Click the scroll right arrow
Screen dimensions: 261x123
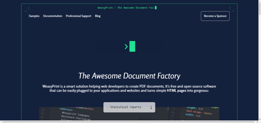257,122
